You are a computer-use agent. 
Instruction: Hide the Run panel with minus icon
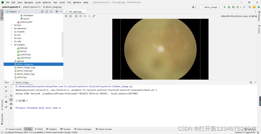255,82
